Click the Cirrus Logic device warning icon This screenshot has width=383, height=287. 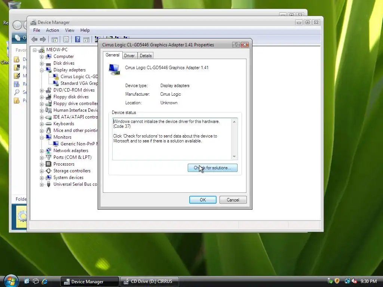(56, 77)
